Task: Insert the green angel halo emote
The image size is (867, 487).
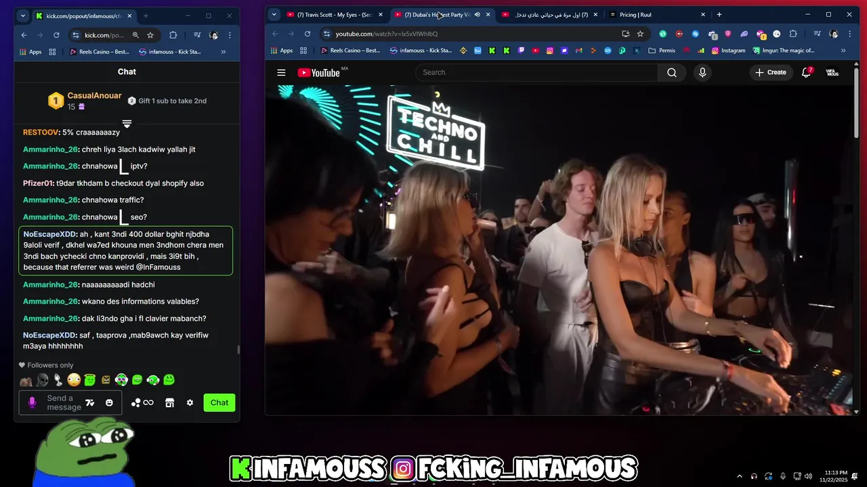Action: (x=89, y=380)
